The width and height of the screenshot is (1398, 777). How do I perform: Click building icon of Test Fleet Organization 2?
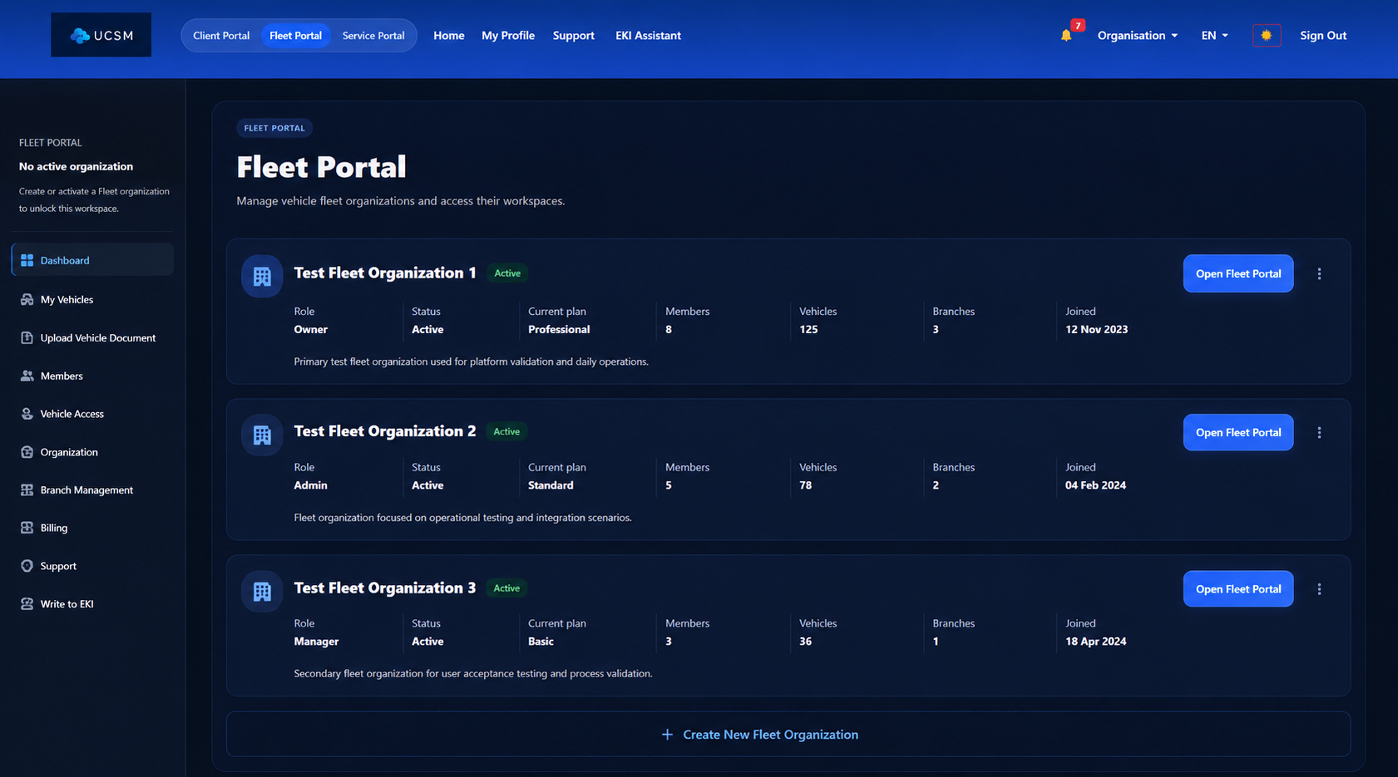click(262, 435)
